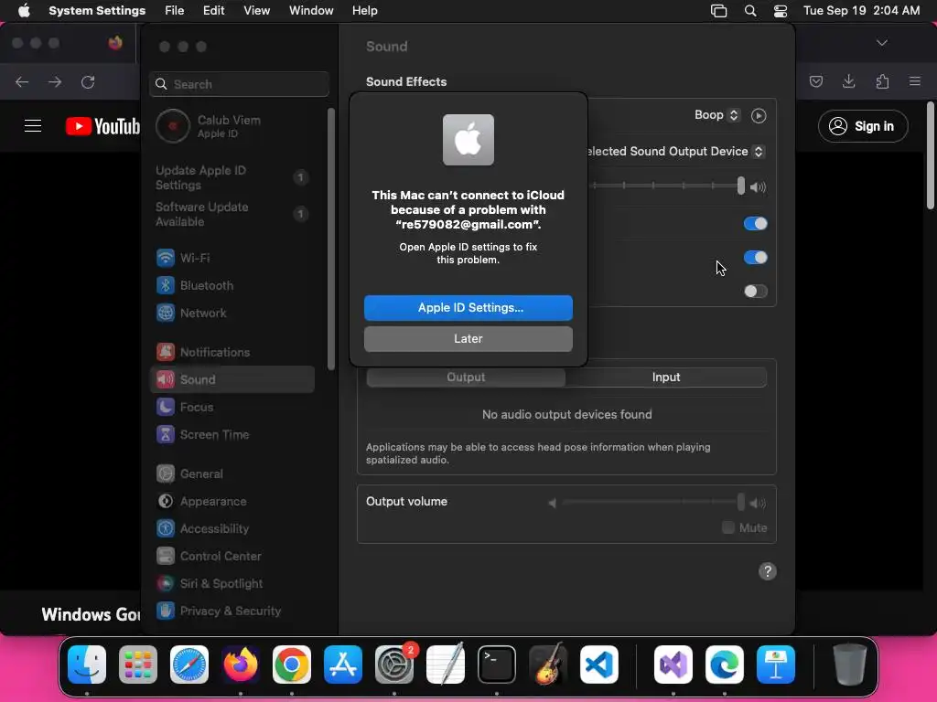The width and height of the screenshot is (937, 702).
Task: Click Firefox back arrow button
Action: tap(22, 81)
